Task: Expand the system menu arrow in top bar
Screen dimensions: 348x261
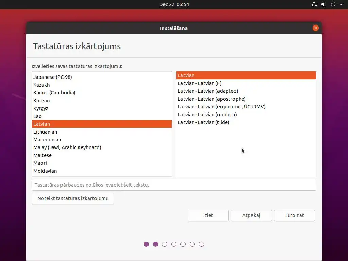Action: coord(341,4)
